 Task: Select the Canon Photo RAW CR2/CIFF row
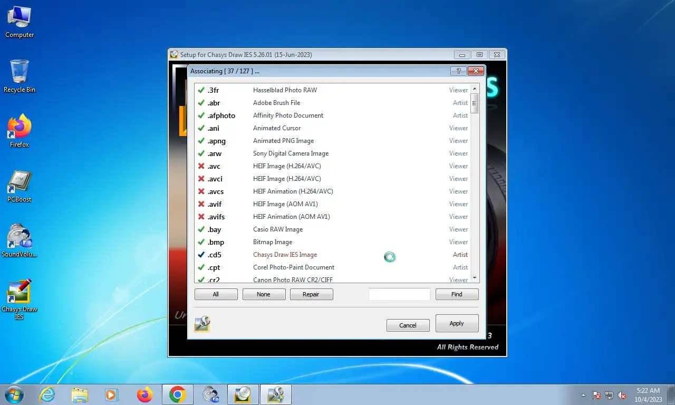pos(332,279)
